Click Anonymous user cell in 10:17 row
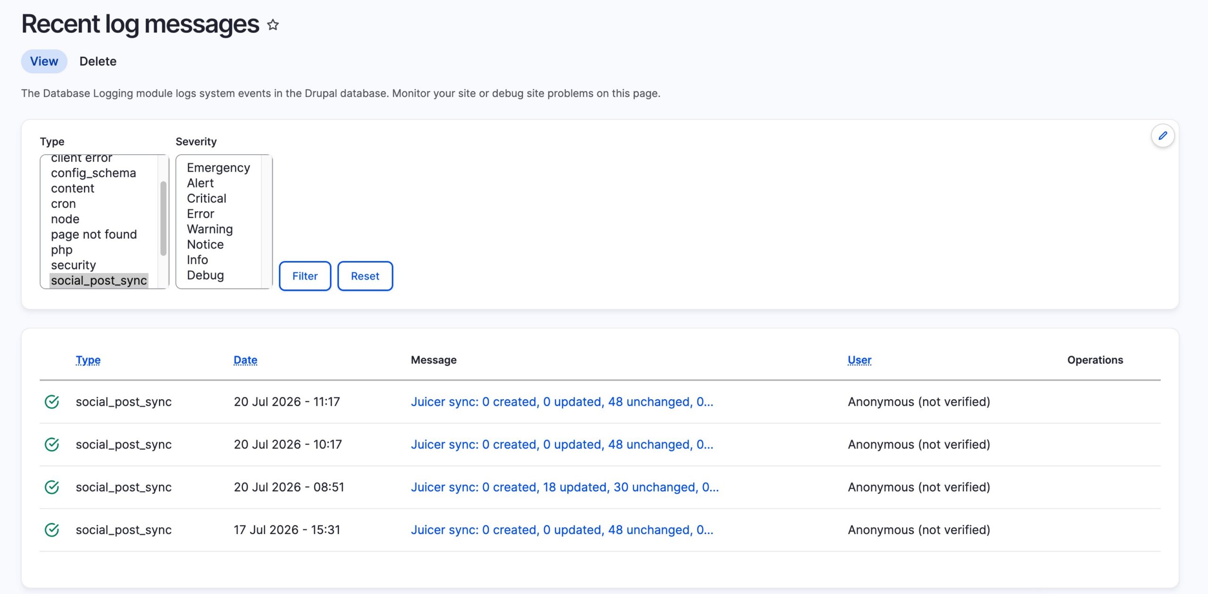The image size is (1208, 594). (919, 445)
